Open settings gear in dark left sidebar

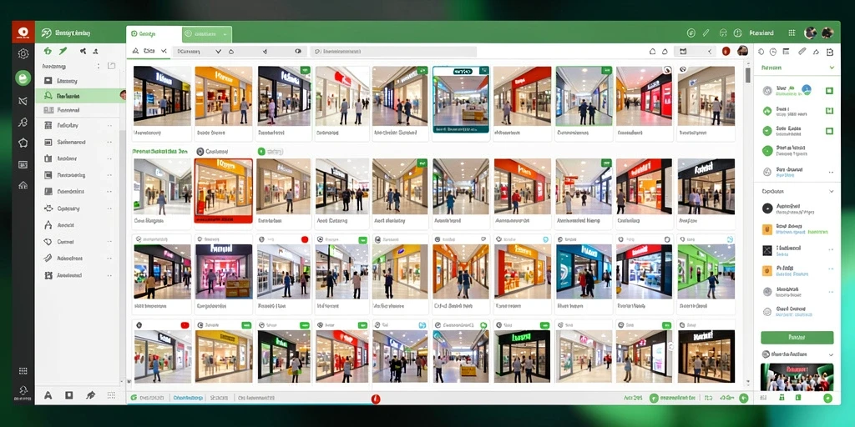[23, 53]
